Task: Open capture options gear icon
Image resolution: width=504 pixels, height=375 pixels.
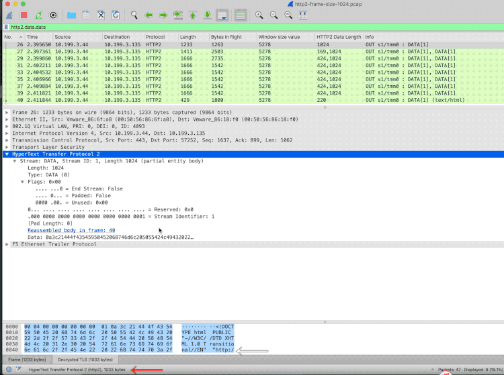Action: point(53,15)
